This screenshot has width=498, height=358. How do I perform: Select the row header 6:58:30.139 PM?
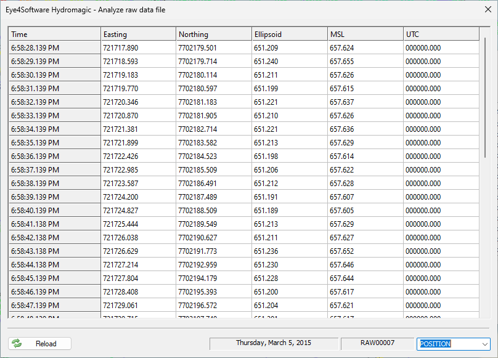pyautogui.click(x=55, y=75)
